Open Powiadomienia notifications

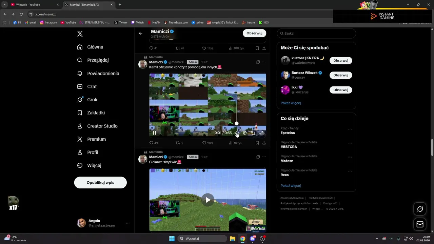tap(98, 73)
